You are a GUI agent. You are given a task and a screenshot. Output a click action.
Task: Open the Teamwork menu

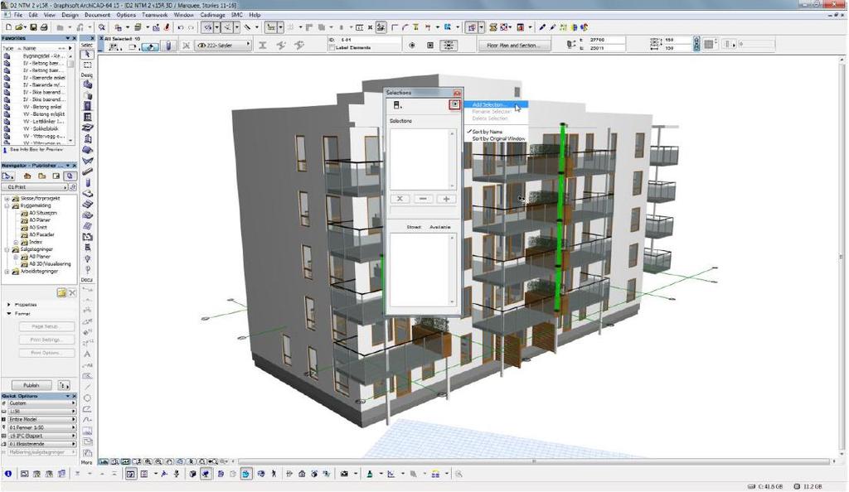pyautogui.click(x=155, y=15)
